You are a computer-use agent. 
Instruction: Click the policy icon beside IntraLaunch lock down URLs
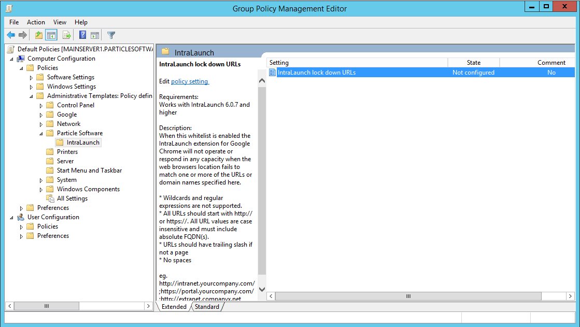(273, 73)
